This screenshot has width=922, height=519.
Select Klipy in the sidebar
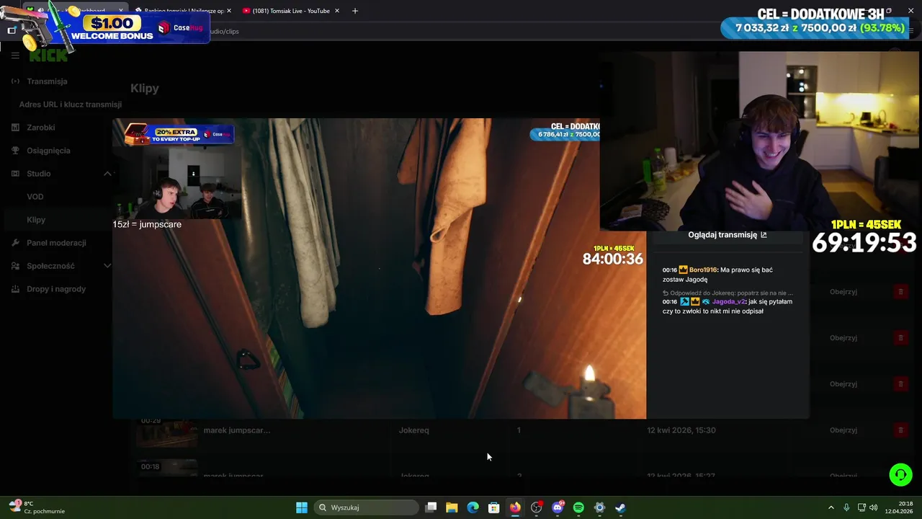[x=36, y=220]
